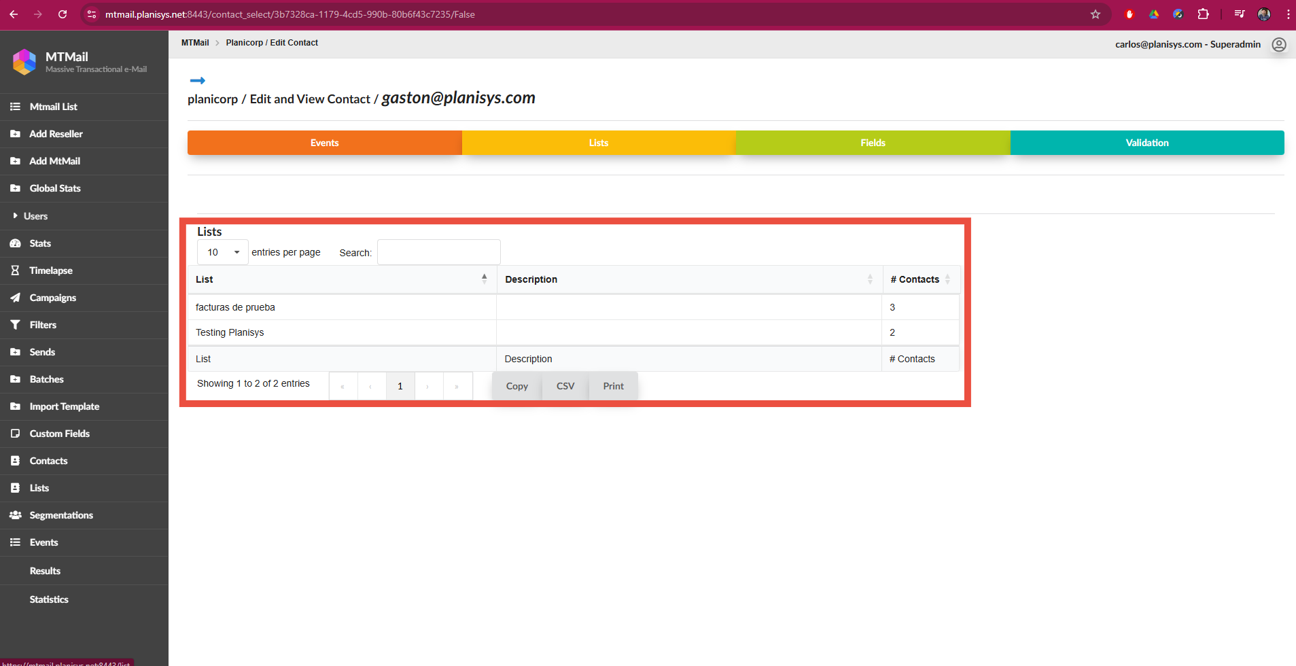Sort table by List column
The width and height of the screenshot is (1296, 666).
tap(341, 279)
